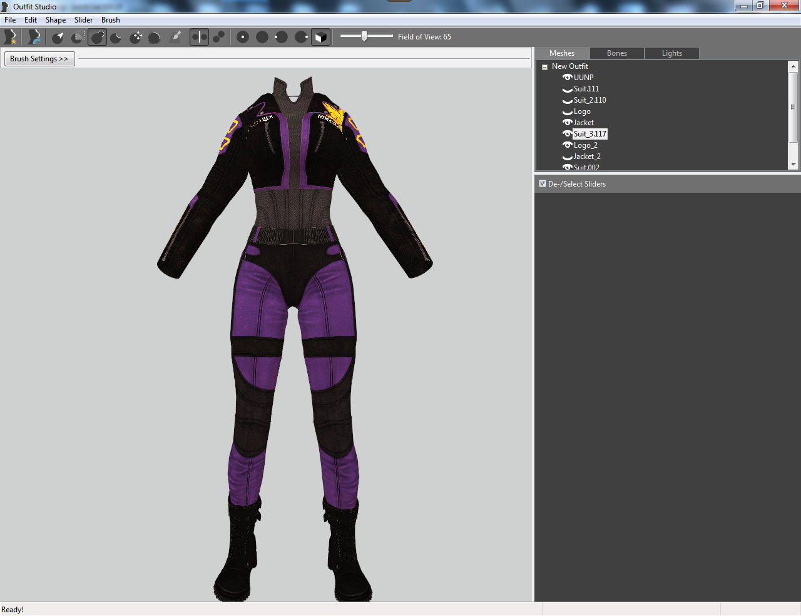Toggle Edit Connected Only mode

[218, 37]
